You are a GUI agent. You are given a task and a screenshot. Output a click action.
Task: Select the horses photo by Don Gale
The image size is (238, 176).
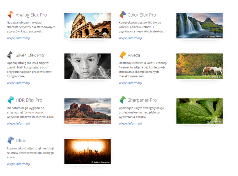click(199, 66)
